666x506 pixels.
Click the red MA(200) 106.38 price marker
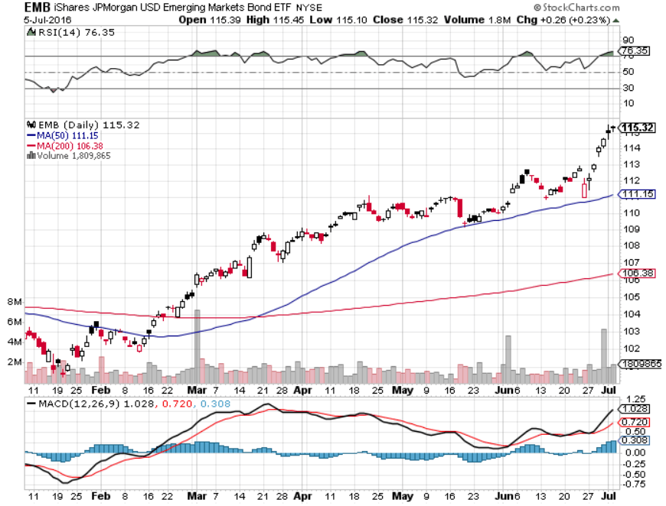pos(640,271)
